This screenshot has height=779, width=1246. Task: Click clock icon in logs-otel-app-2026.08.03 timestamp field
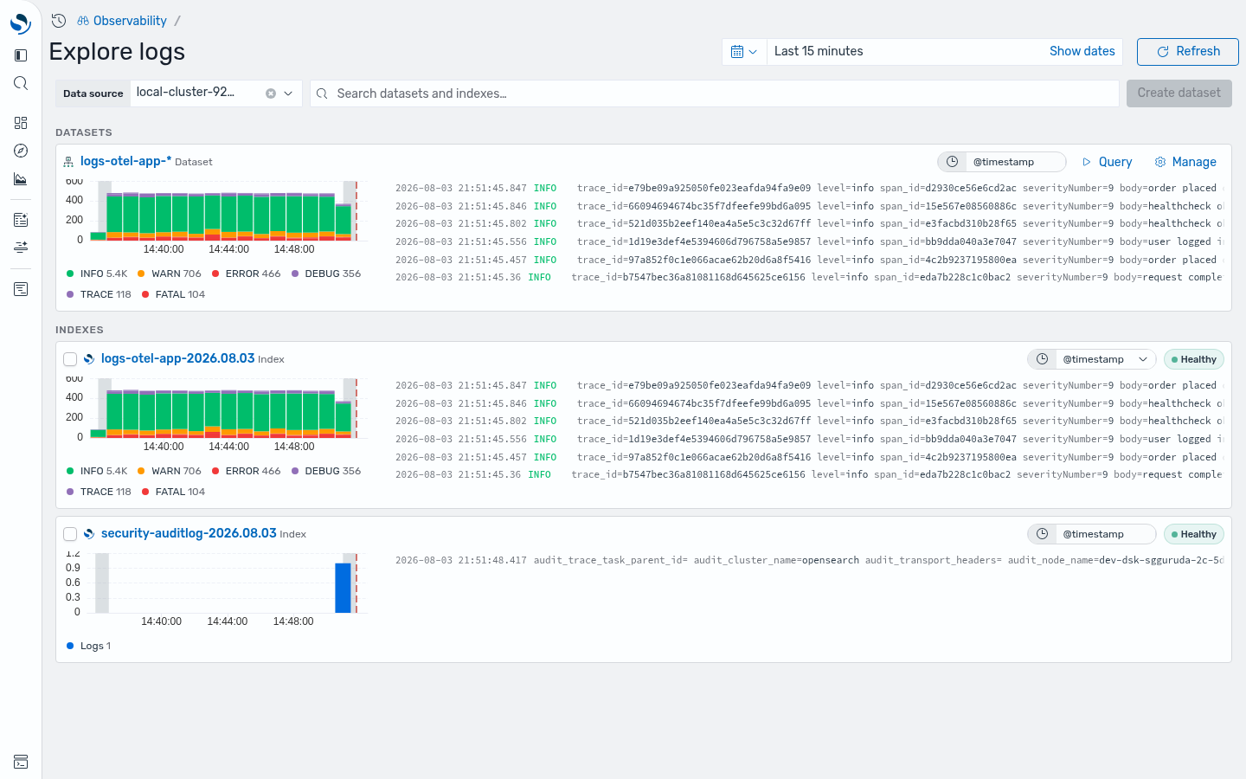[x=1042, y=359]
